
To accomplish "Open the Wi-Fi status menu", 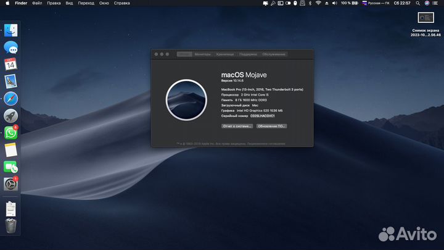I will pyautogui.click(x=318, y=3).
